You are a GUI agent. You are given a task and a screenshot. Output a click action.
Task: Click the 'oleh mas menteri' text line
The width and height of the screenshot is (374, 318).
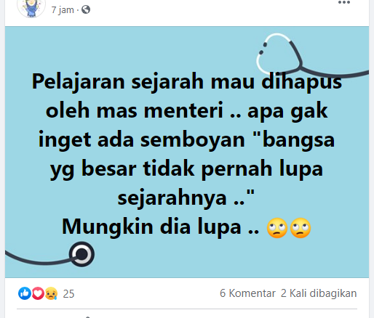135,110
